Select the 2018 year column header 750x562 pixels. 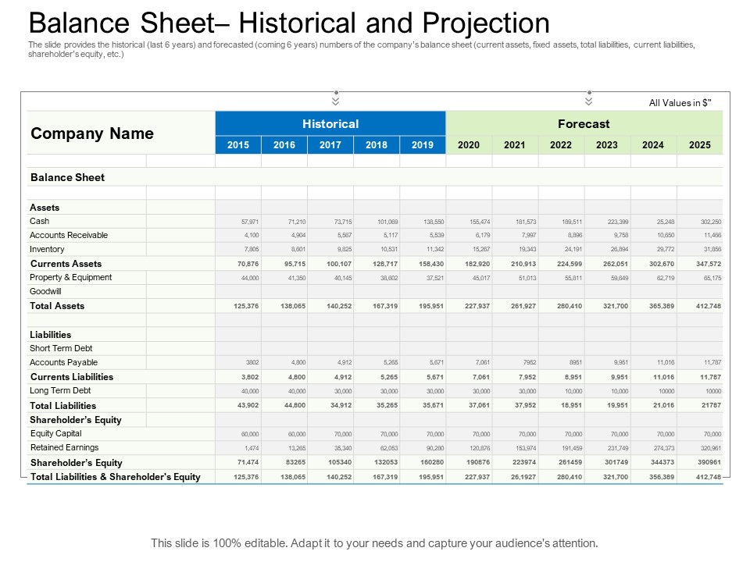pyautogui.click(x=377, y=145)
